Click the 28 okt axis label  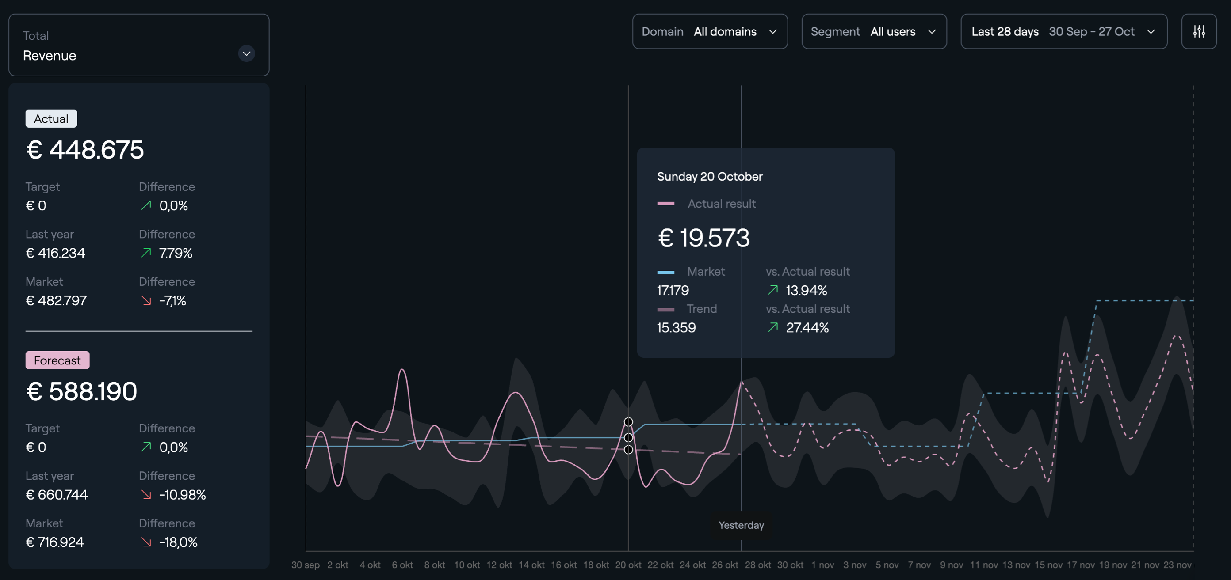(x=758, y=565)
